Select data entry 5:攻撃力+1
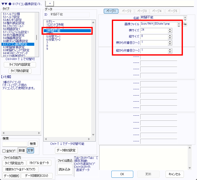197x180 pixels. [x=53, y=37]
